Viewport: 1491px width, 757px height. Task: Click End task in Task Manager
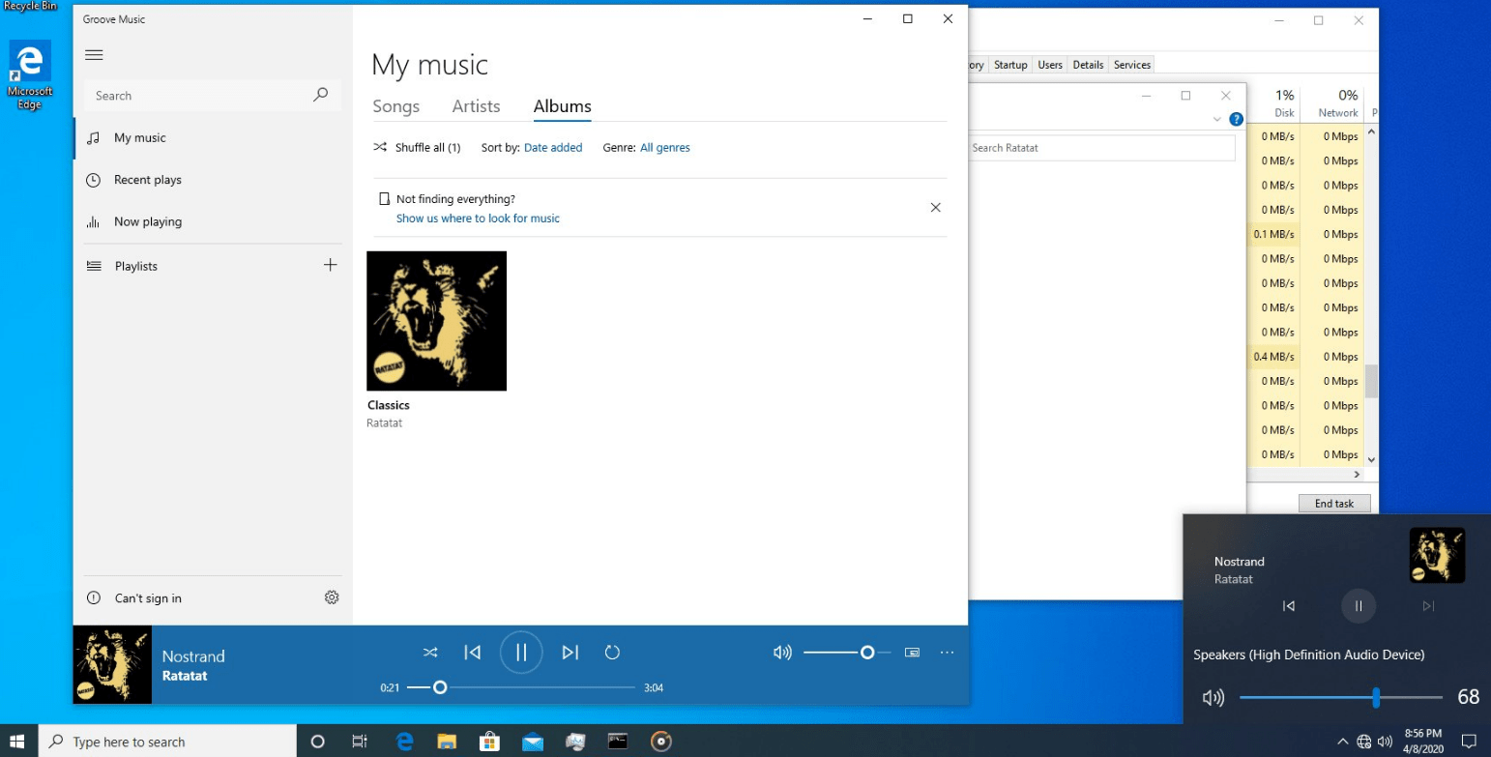1334,504
